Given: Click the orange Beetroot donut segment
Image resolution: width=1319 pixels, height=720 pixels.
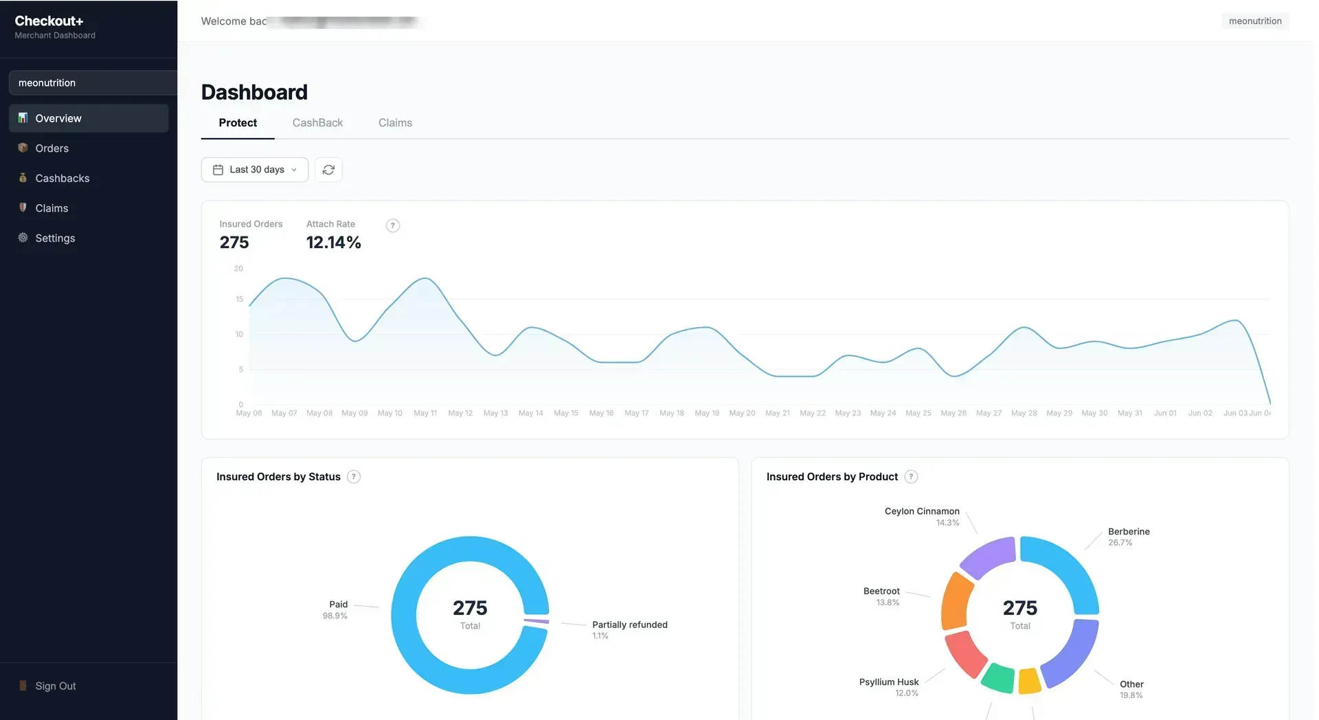Looking at the screenshot, I should coord(955,601).
